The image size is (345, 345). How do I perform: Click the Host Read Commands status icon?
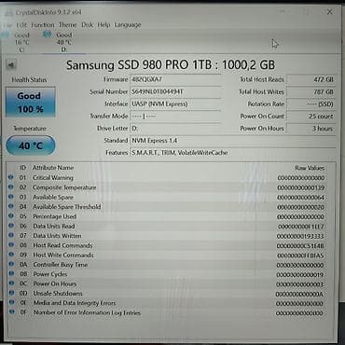(x=11, y=244)
